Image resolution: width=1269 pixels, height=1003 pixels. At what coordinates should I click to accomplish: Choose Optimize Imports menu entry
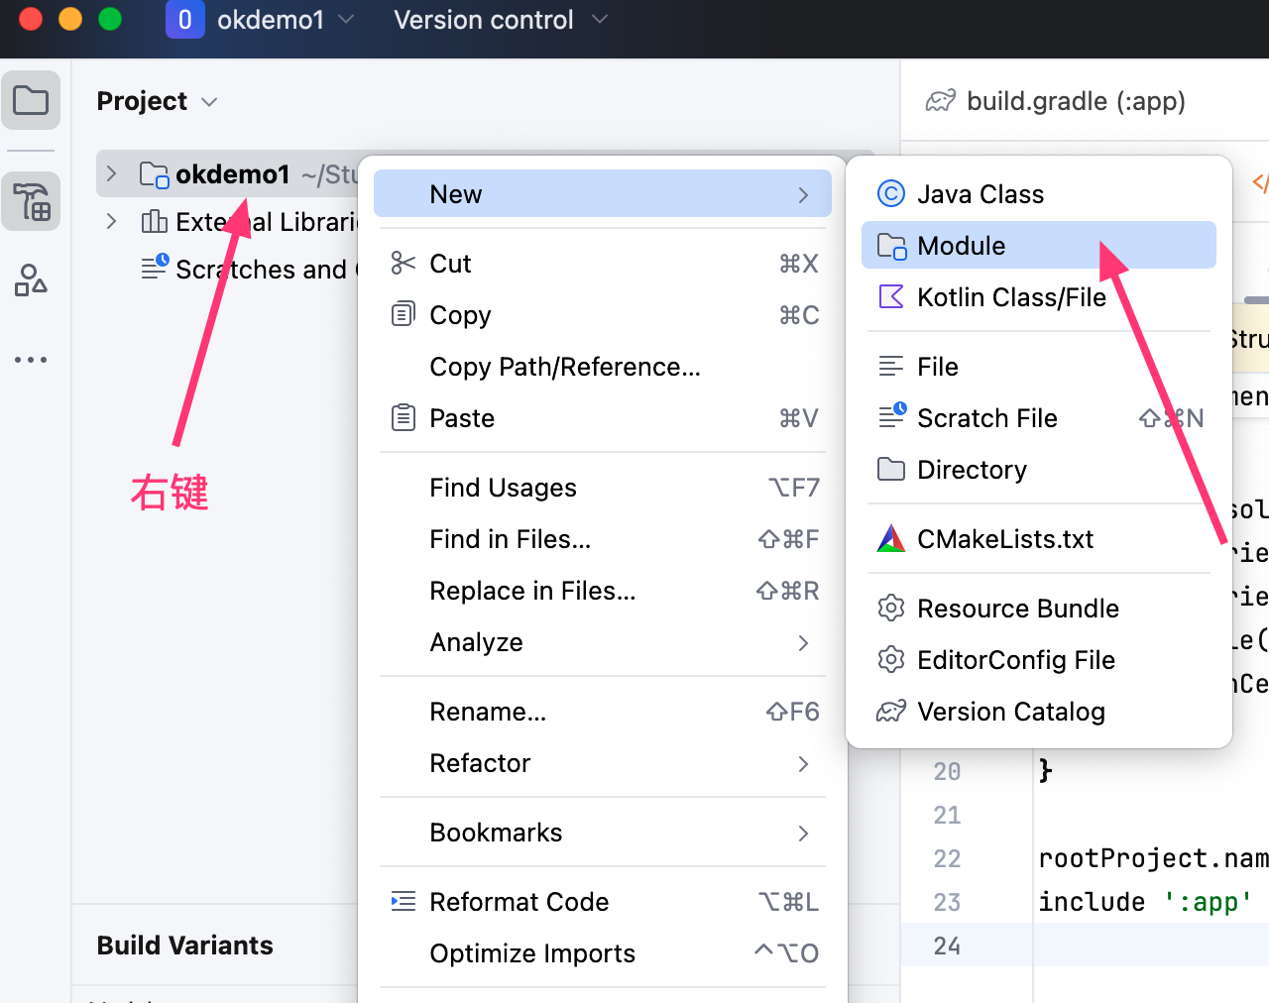[603, 953]
